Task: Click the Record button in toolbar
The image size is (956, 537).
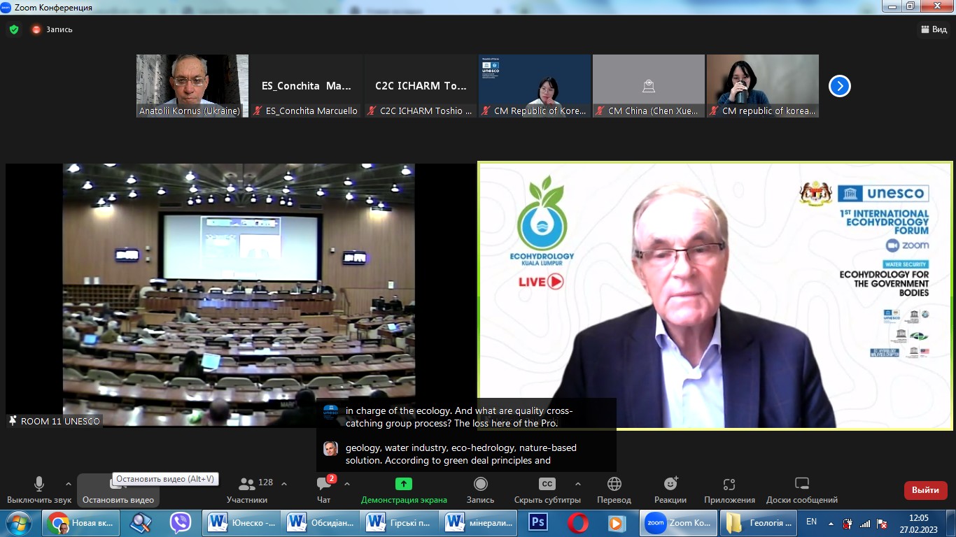Action: (x=480, y=484)
